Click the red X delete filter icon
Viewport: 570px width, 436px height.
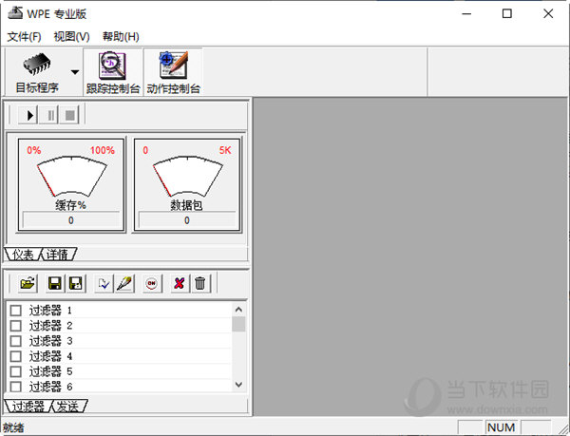coord(180,283)
